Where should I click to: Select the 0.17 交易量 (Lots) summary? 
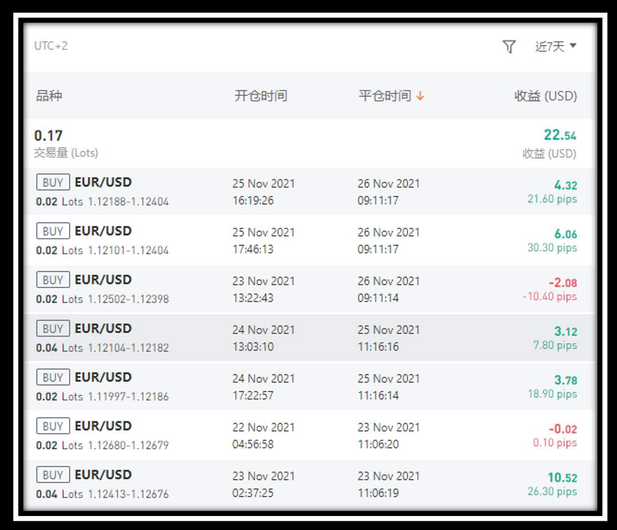[x=66, y=143]
